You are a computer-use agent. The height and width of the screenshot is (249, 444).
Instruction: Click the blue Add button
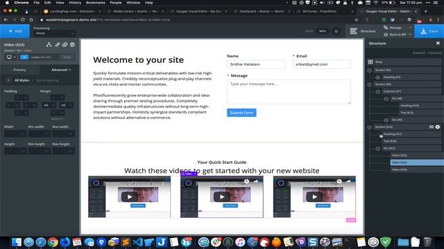pos(15,31)
